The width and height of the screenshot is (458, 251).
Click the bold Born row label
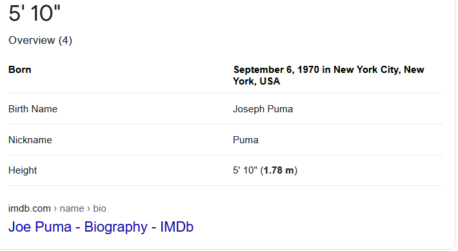pyautogui.click(x=19, y=70)
